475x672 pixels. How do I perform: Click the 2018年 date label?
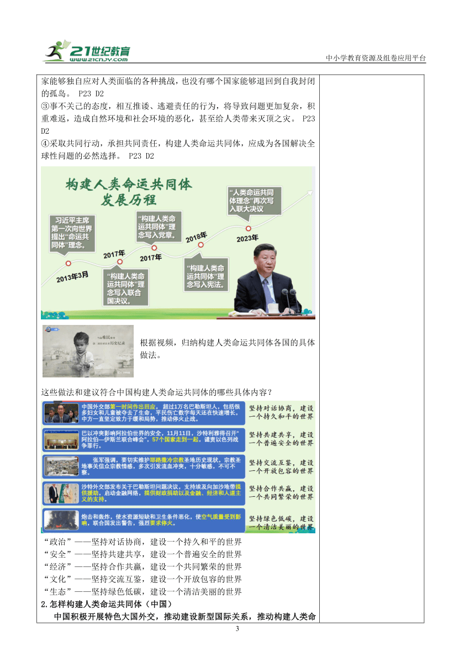(196, 238)
